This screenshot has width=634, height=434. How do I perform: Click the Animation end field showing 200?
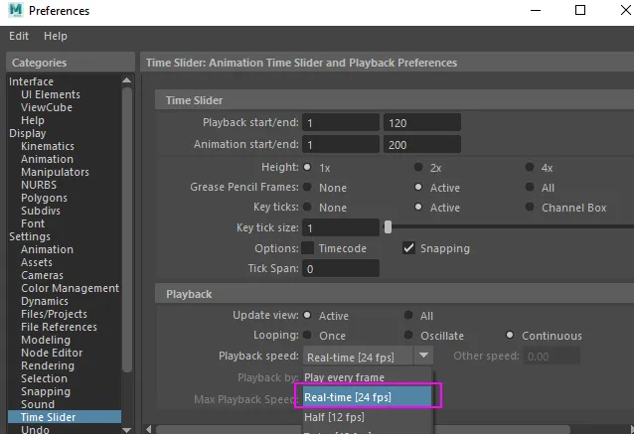pos(422,144)
